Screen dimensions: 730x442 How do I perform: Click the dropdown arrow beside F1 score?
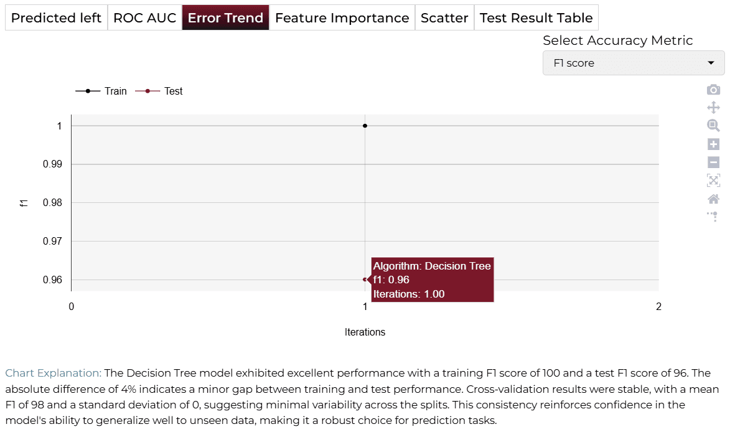[x=711, y=63]
